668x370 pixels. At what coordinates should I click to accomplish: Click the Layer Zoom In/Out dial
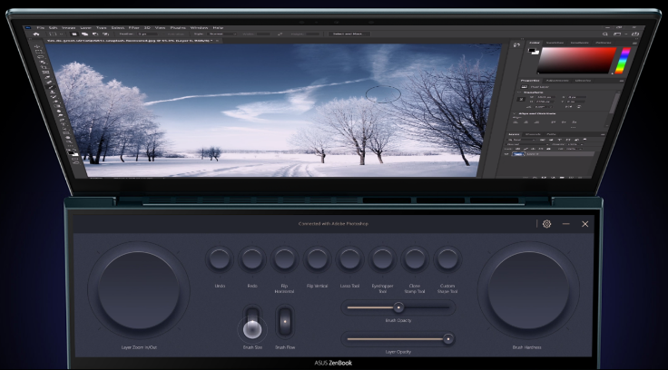(x=139, y=290)
